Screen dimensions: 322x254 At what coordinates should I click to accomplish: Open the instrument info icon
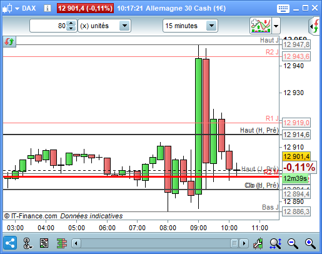pos(48,8)
